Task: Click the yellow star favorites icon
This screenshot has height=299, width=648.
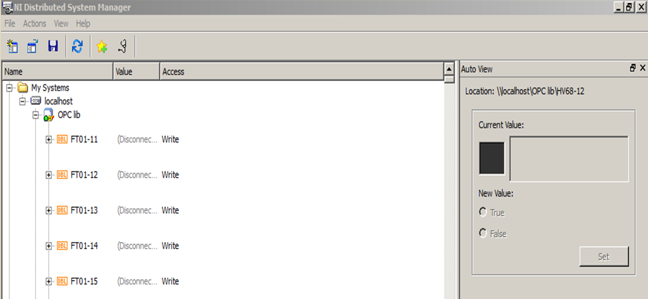Action: pyautogui.click(x=102, y=47)
